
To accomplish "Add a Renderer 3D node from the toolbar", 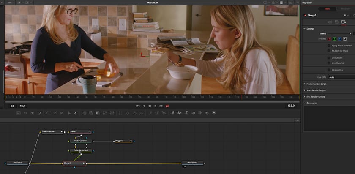I will click(214, 113).
